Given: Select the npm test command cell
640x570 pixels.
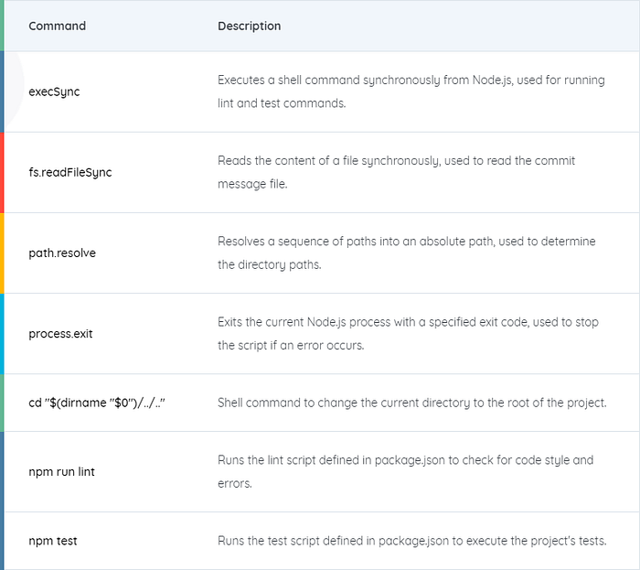Looking at the screenshot, I should click(53, 541).
